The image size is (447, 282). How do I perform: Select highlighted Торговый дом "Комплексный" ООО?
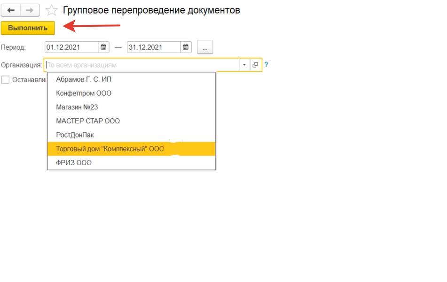110,149
